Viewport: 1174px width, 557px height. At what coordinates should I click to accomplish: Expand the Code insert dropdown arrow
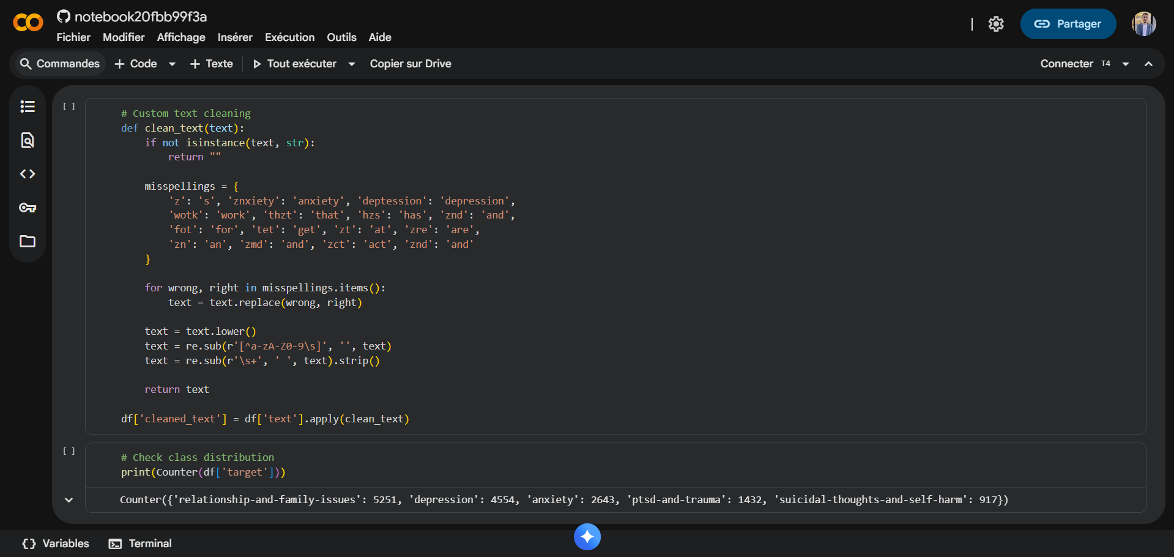(x=172, y=64)
